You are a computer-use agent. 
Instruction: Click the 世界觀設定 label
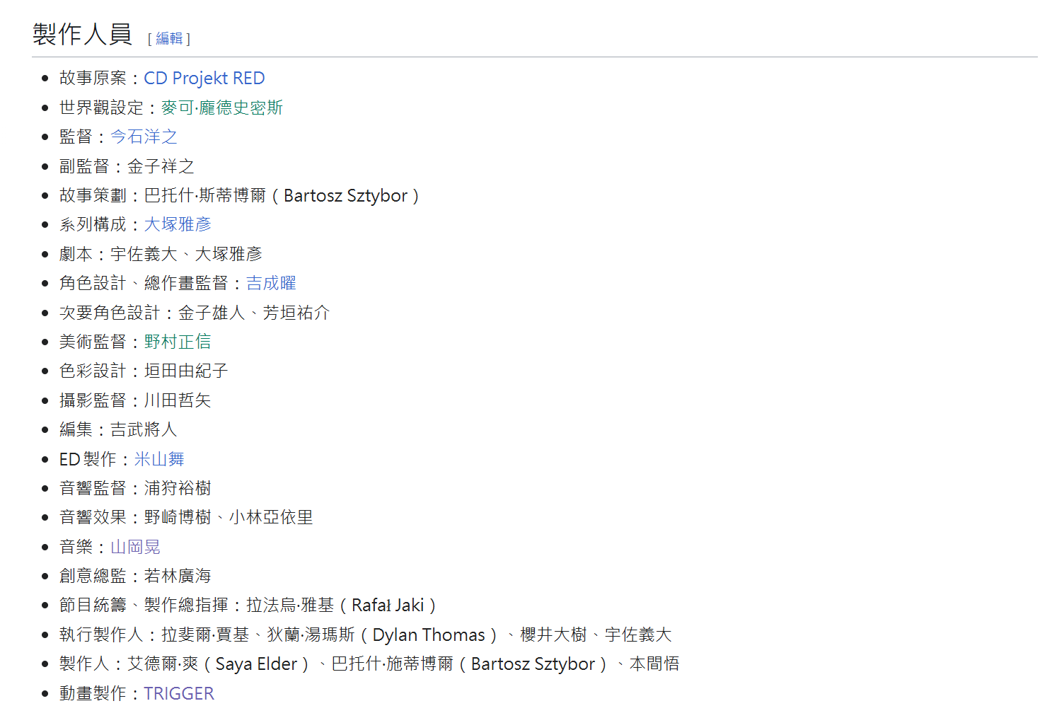pyautogui.click(x=101, y=108)
